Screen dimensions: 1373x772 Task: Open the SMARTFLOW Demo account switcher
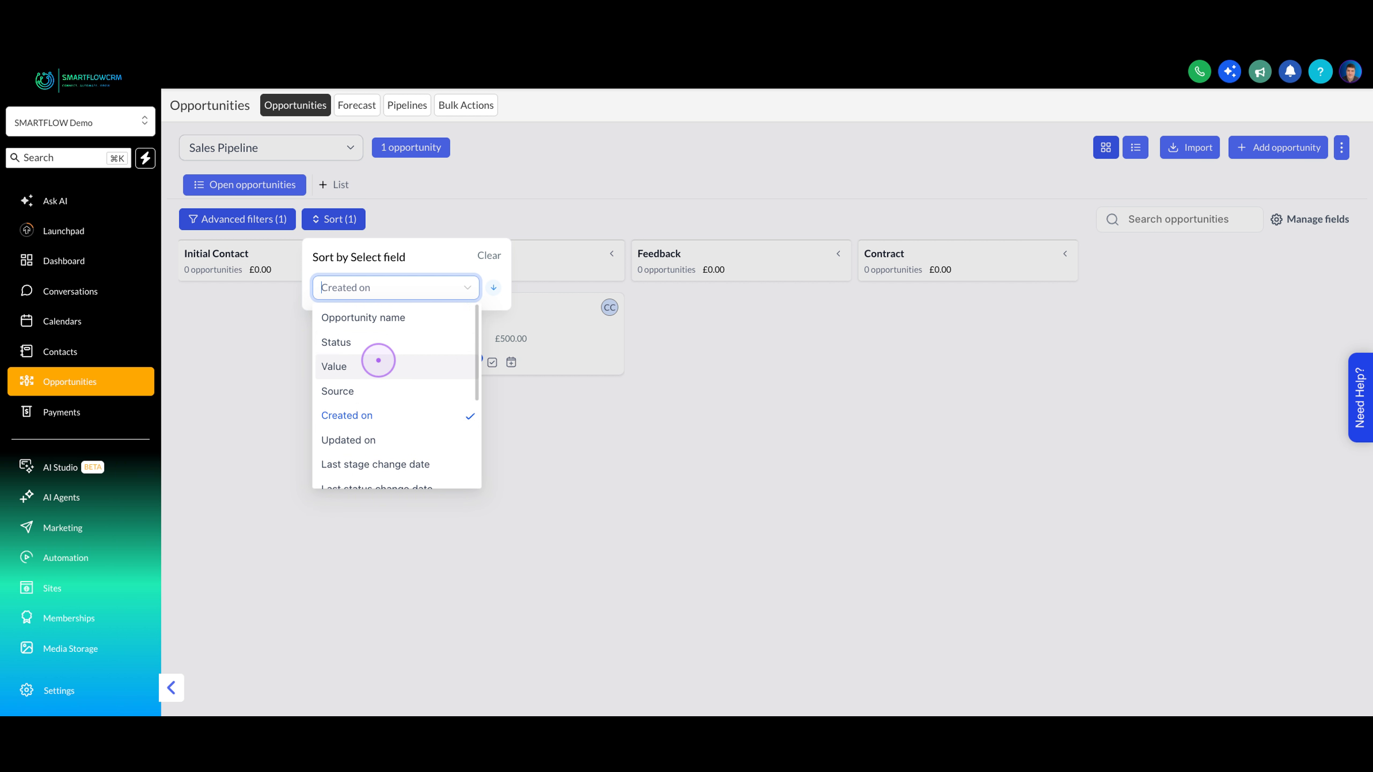[80, 122]
